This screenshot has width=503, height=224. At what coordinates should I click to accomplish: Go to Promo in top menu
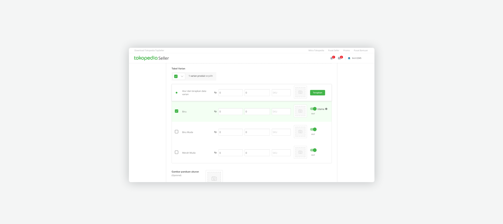[x=346, y=51]
